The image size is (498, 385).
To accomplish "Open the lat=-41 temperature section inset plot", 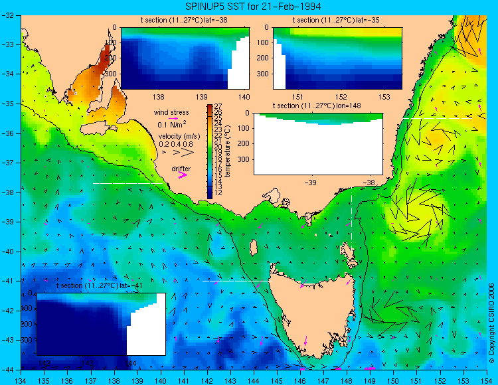I will [101, 324].
